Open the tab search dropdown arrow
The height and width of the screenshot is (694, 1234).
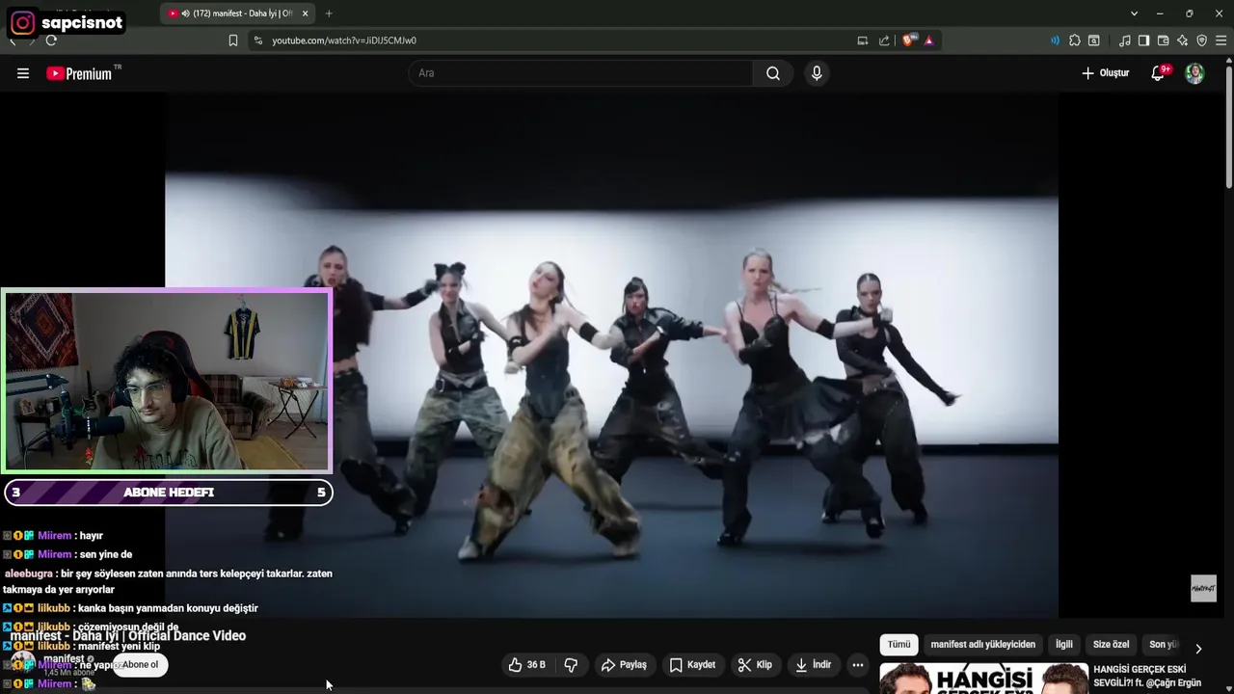[x=1134, y=13]
